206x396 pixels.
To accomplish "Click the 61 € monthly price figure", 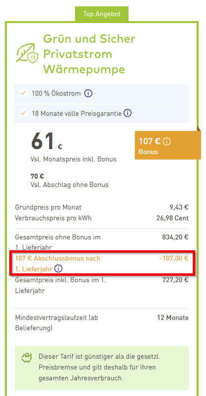I will [47, 141].
